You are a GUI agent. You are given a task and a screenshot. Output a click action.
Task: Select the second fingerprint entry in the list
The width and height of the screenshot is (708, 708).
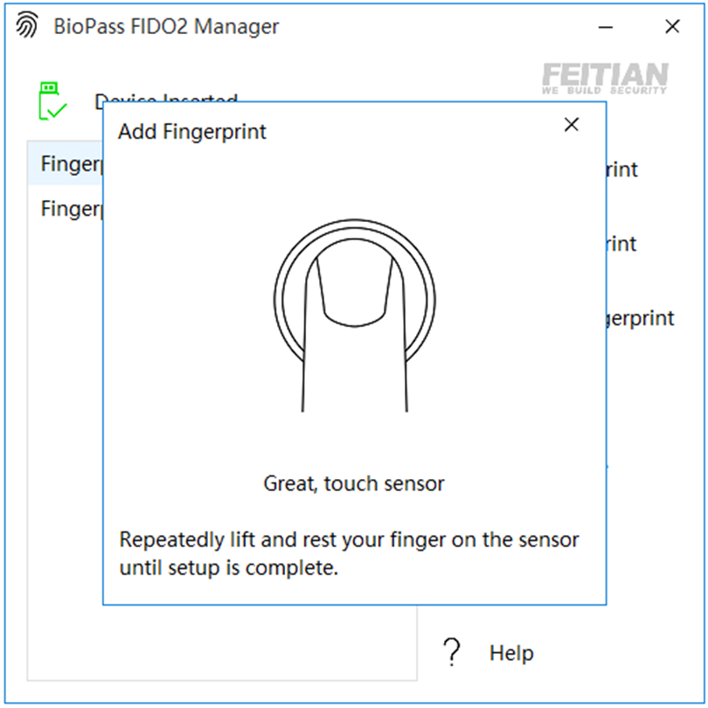pos(68,210)
